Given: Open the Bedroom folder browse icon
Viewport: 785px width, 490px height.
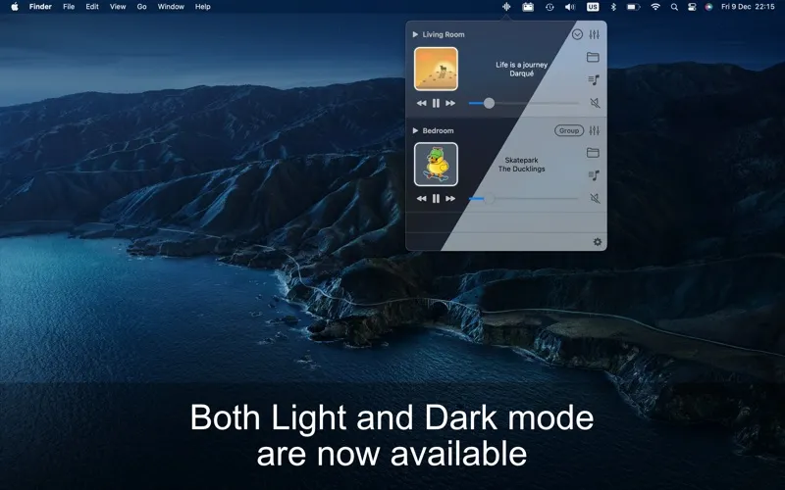Looking at the screenshot, I should tap(593, 153).
